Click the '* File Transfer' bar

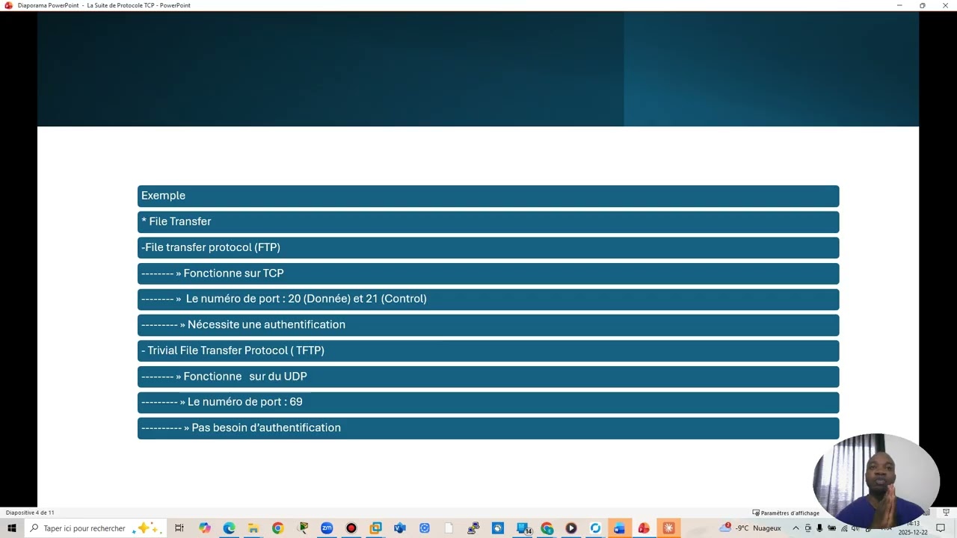[x=488, y=222]
